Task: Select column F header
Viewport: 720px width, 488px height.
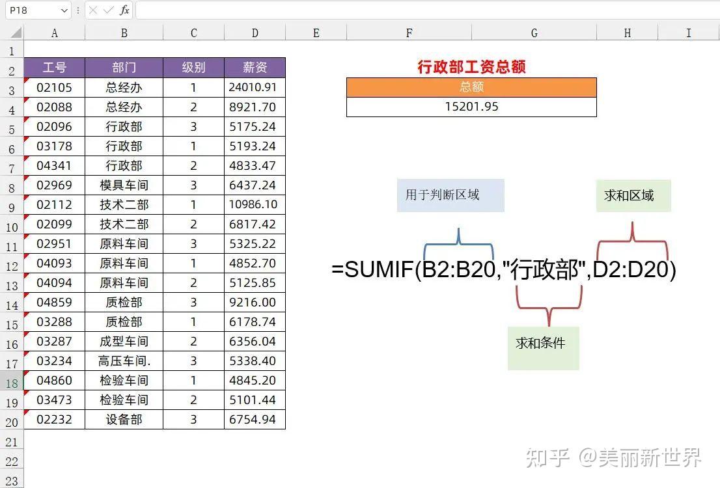Action: (x=409, y=33)
